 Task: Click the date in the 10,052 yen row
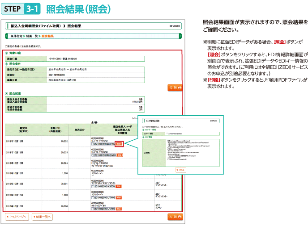point(14,141)
